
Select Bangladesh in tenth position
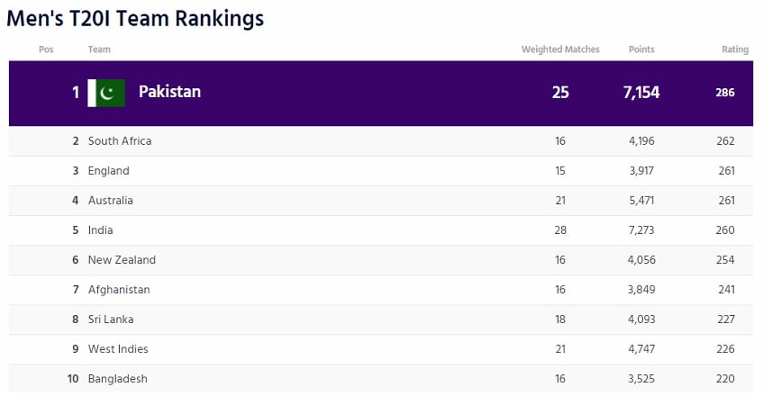tap(118, 379)
